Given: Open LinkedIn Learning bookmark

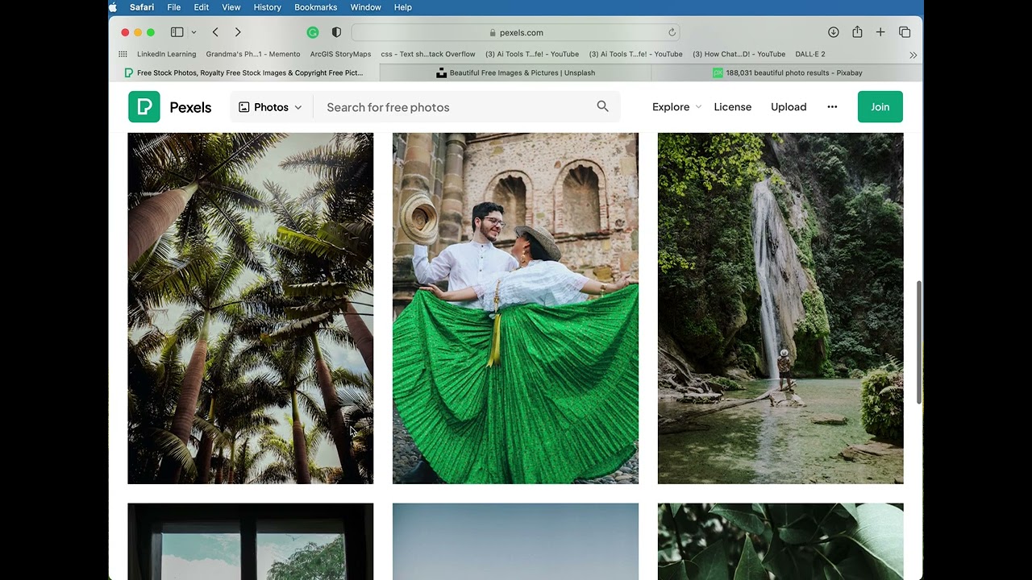Looking at the screenshot, I should [166, 54].
